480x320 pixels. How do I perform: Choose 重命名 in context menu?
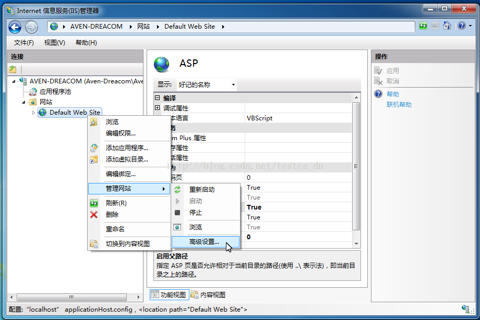(x=129, y=229)
